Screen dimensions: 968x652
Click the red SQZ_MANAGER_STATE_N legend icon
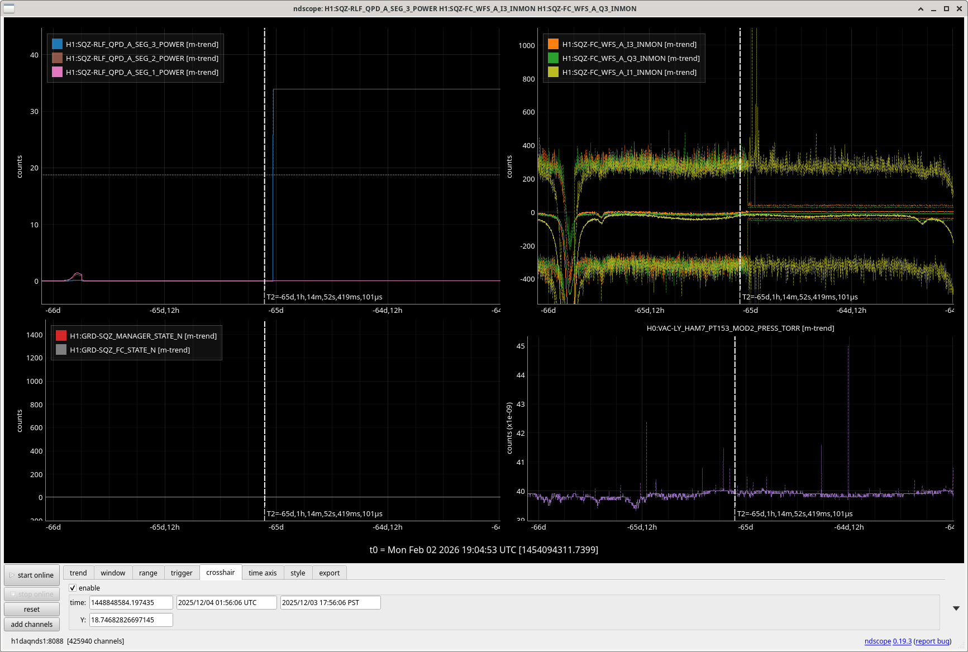[61, 336]
